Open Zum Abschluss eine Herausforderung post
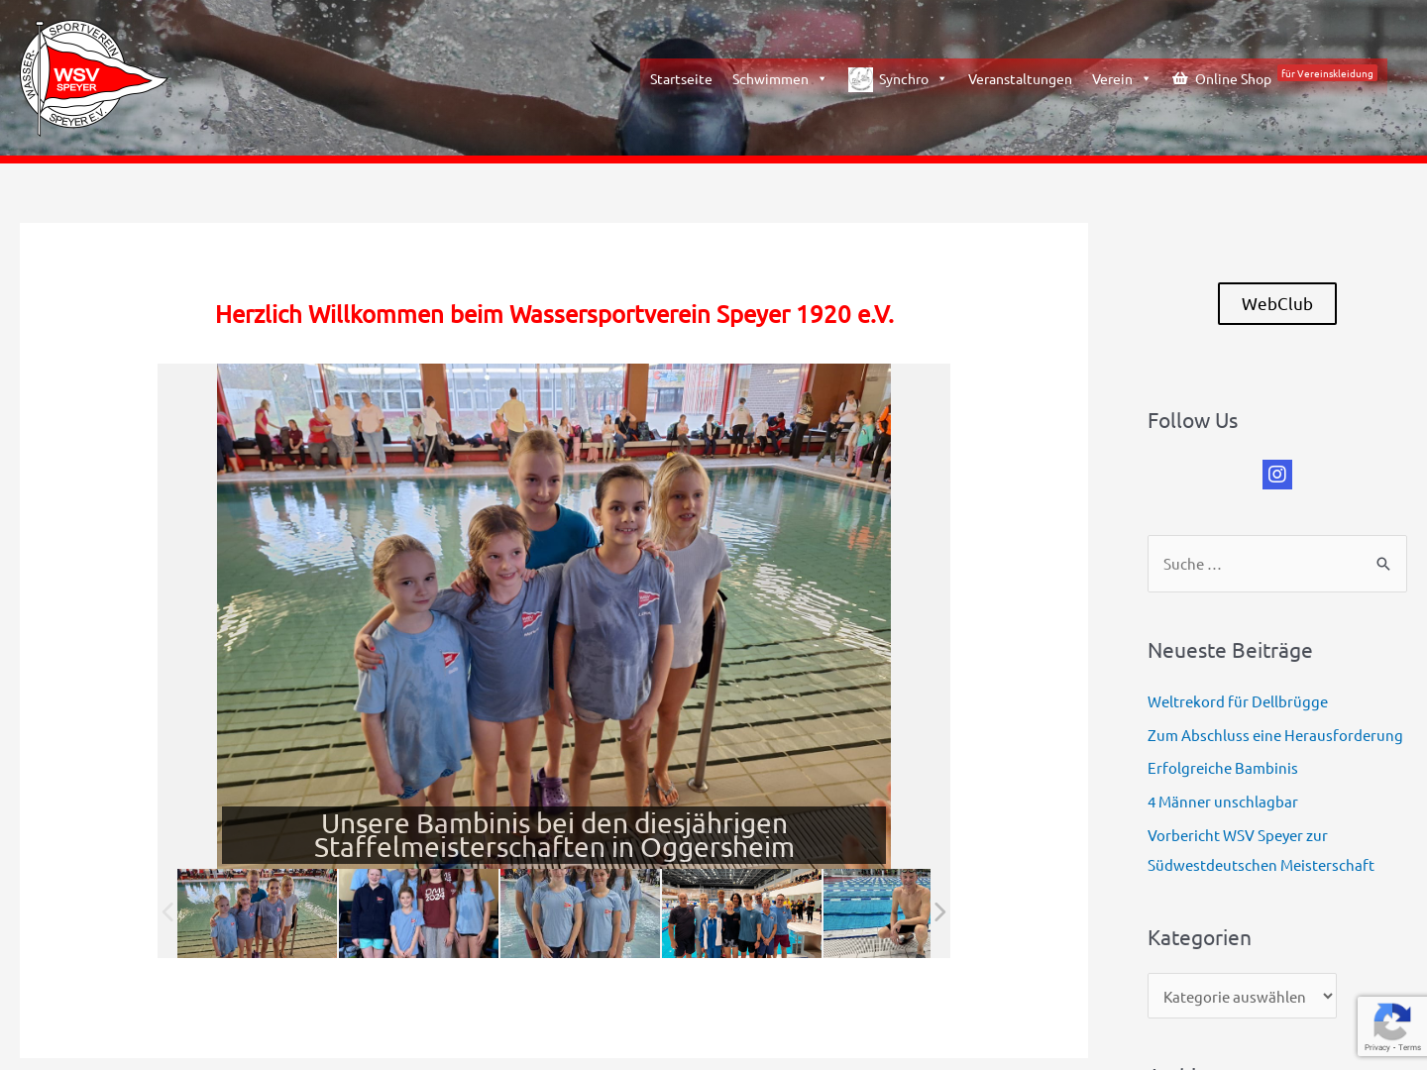1427x1070 pixels. click(x=1275, y=735)
